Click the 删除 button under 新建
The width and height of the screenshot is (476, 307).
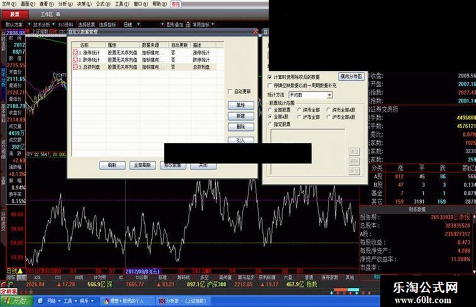pyautogui.click(x=241, y=127)
